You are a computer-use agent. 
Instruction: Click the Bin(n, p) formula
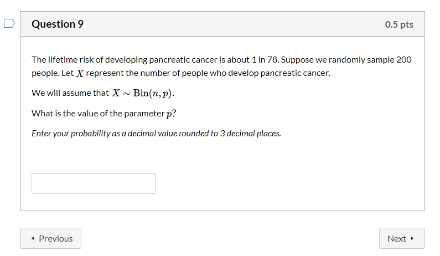pyautogui.click(x=153, y=93)
